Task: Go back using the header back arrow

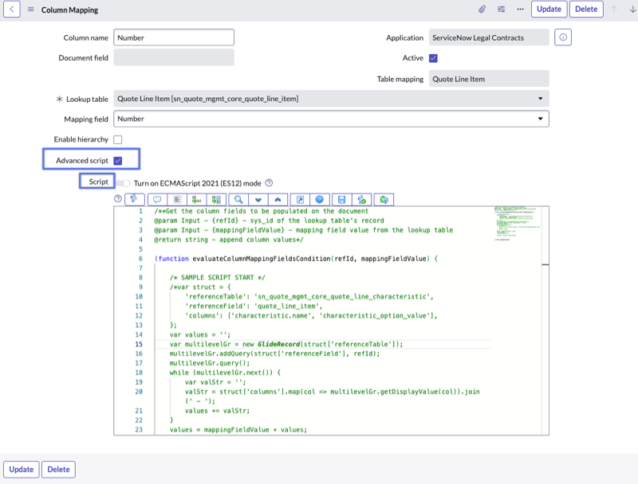Action: click(12, 9)
